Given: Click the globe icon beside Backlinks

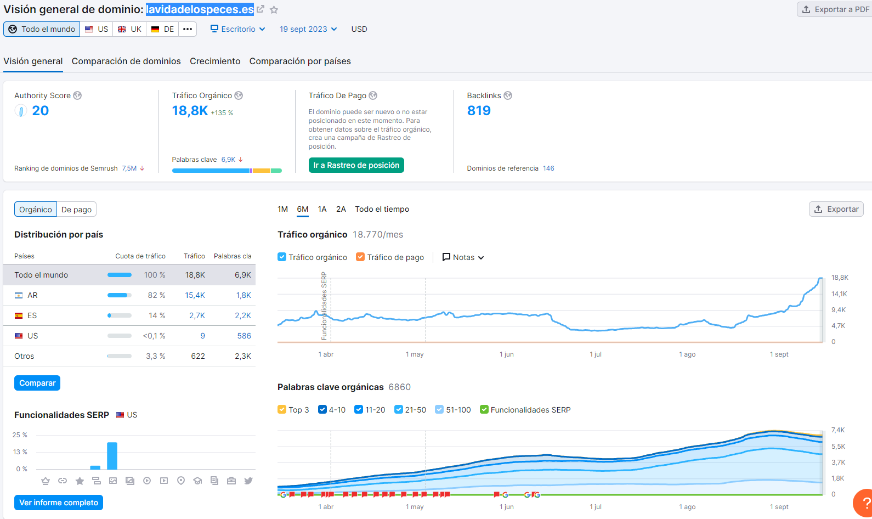Looking at the screenshot, I should tap(508, 95).
